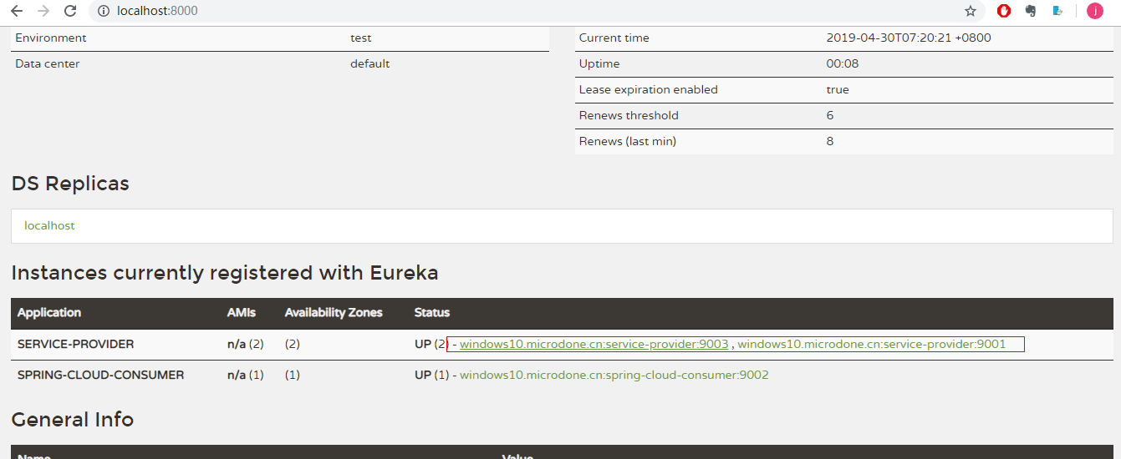
Task: Click n/a (1) in SPRING-CLOUD-CONSUMER row
Action: point(246,375)
